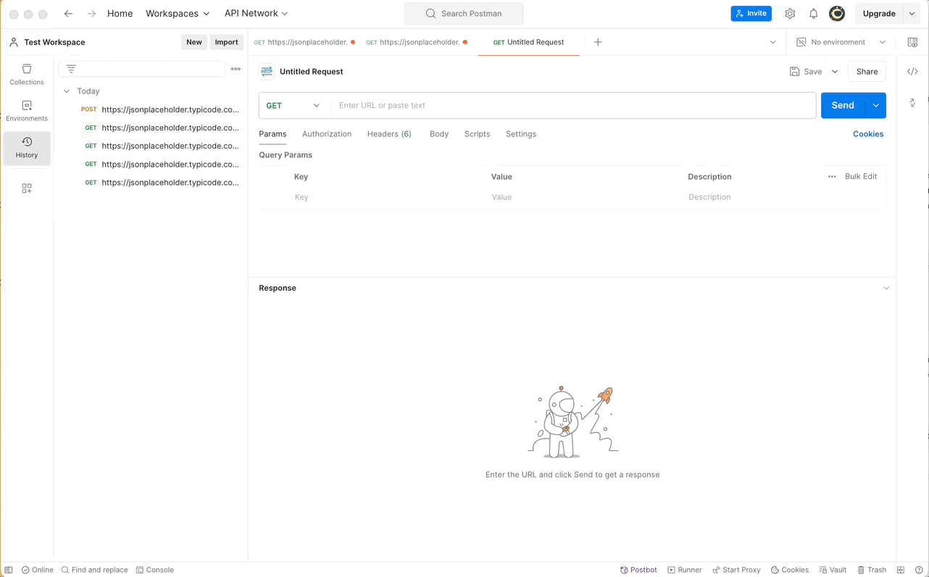Click Home in the top bar
Screen dimensions: 929x577
click(120, 14)
